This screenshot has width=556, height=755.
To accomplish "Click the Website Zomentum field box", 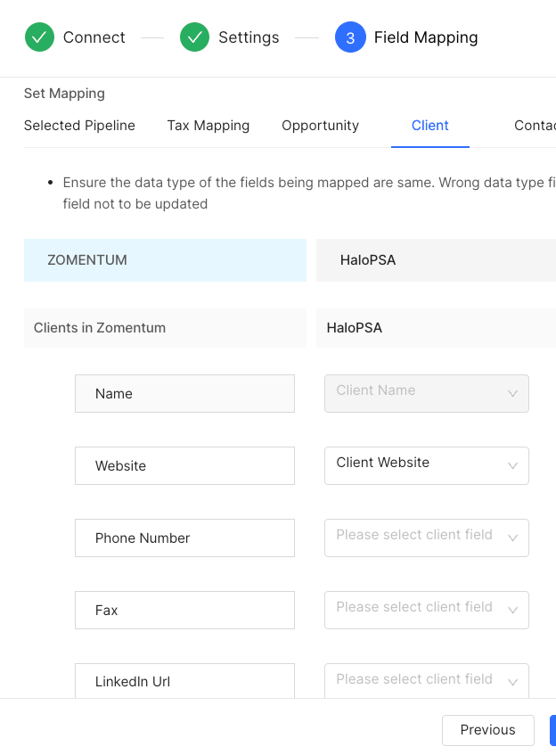I will coord(184,465).
